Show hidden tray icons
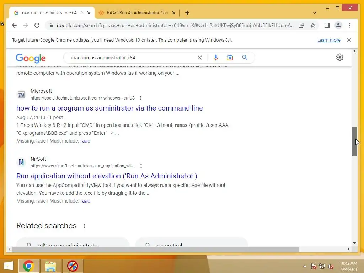Screen dimensions: 364x273 [x=305, y=267]
